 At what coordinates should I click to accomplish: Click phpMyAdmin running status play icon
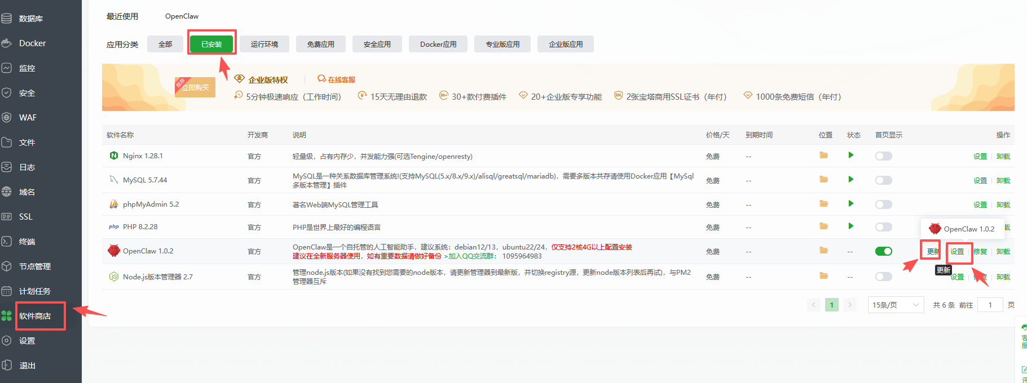[x=850, y=203]
